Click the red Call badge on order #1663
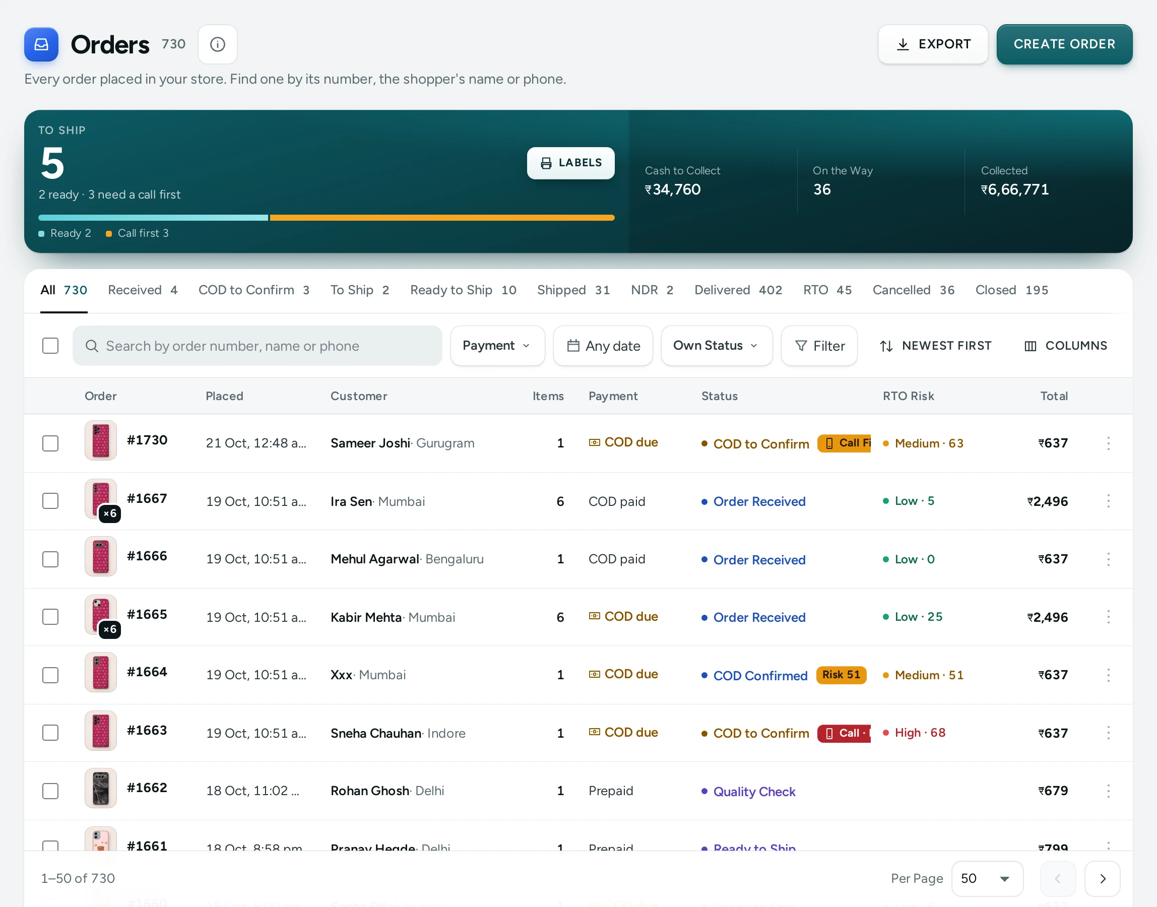Viewport: 1157px width, 907px height. coord(844,733)
